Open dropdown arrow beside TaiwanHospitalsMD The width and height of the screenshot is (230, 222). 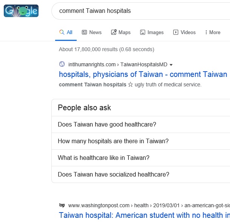171,64
